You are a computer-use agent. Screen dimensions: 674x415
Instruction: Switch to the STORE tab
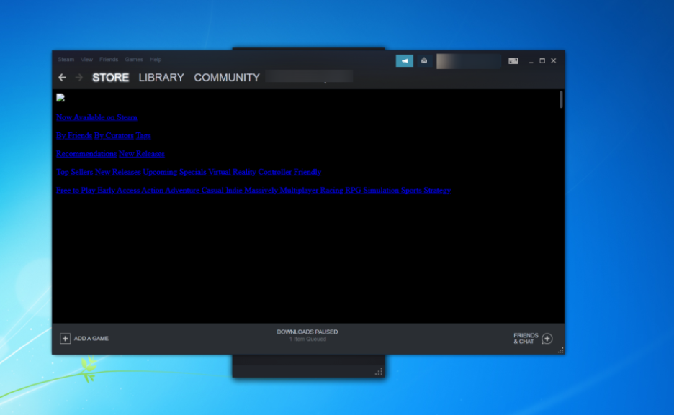pyautogui.click(x=110, y=78)
